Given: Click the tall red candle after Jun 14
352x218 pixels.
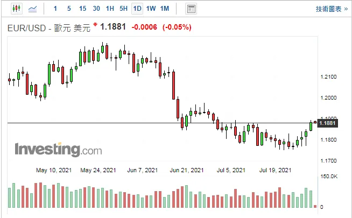Looking at the screenshot, I should pos(173,85).
